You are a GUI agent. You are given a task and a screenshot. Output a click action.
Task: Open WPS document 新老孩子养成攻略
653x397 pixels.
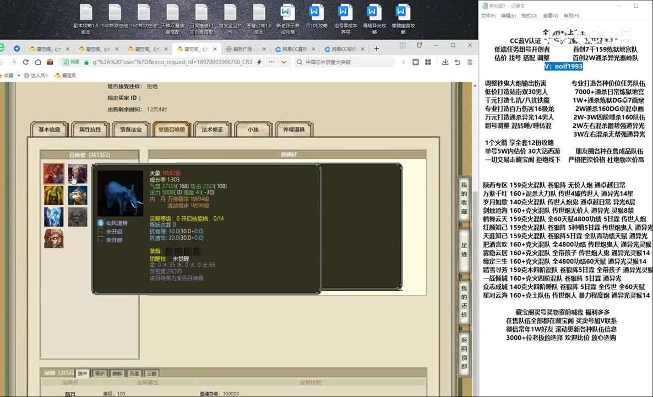pyautogui.click(x=288, y=19)
